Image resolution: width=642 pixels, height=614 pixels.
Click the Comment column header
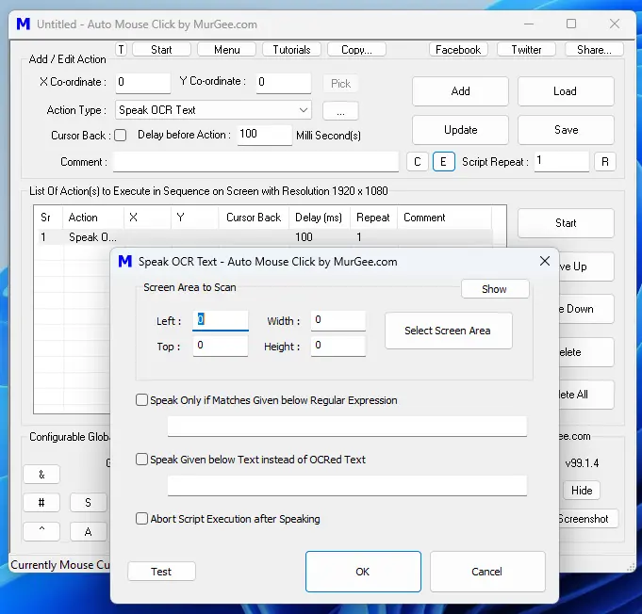click(445, 218)
